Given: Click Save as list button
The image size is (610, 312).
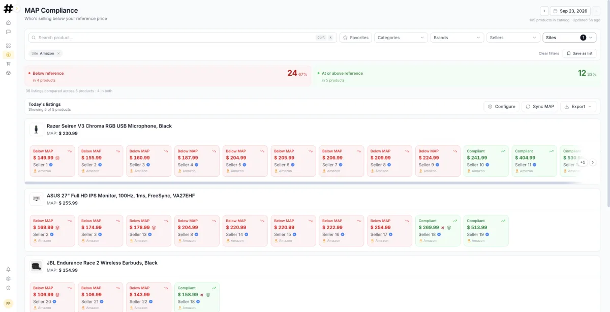Looking at the screenshot, I should point(579,53).
